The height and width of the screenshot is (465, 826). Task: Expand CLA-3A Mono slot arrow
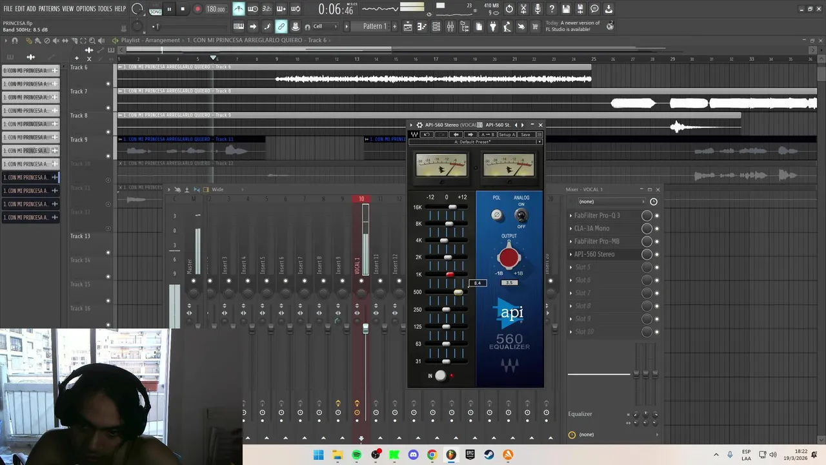point(570,228)
